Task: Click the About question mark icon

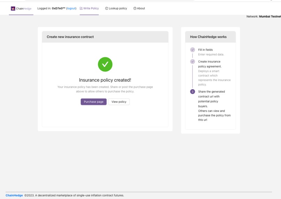Action: (x=135, y=8)
